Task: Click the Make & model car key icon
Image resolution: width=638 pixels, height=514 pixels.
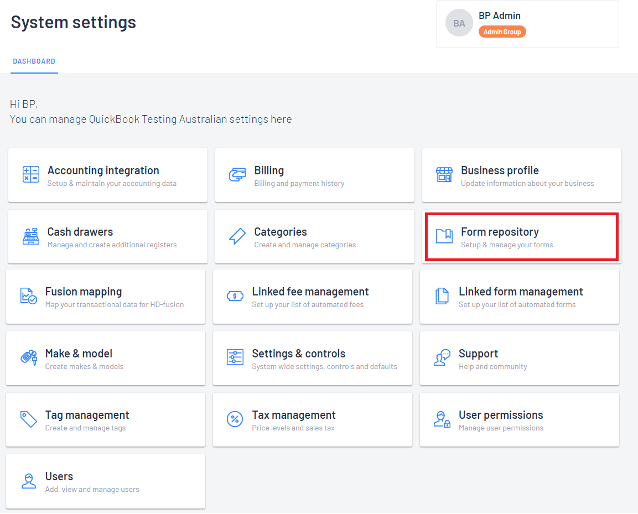Action: click(x=28, y=358)
